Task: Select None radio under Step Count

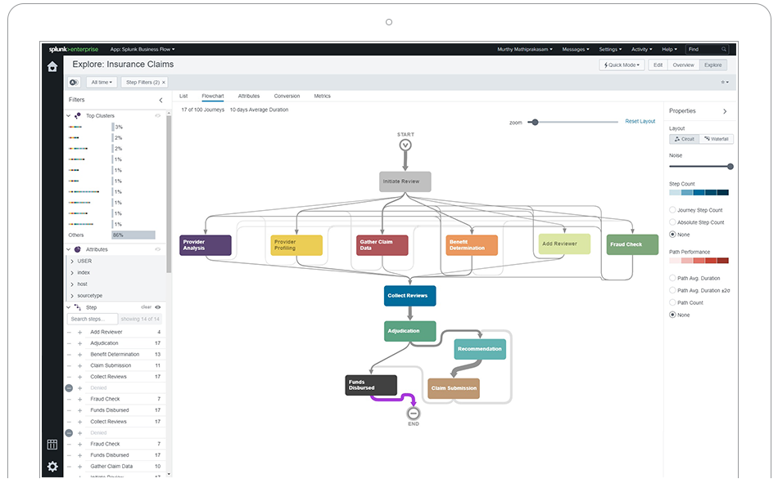Action: (x=672, y=235)
